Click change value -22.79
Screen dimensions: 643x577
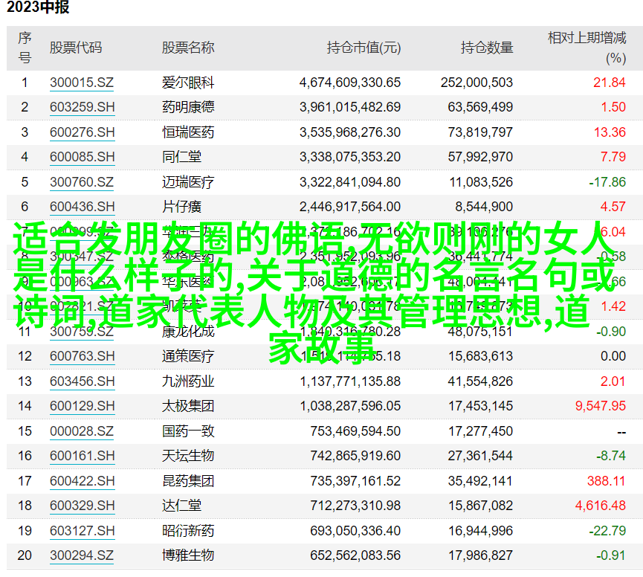607,531
